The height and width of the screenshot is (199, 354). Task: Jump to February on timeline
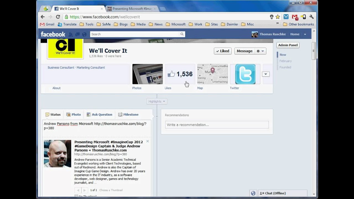point(285,61)
